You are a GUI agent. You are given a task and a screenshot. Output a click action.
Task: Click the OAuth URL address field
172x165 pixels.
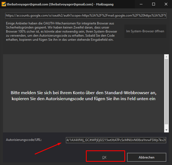point(86,15)
